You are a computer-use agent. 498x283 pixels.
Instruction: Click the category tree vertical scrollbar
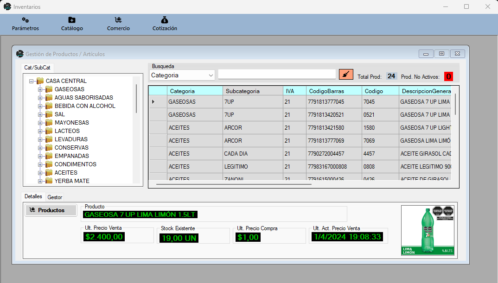(x=136, y=98)
